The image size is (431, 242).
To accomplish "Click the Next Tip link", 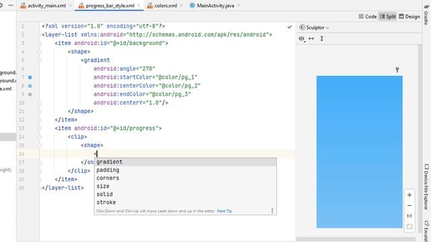I will 224,211.
